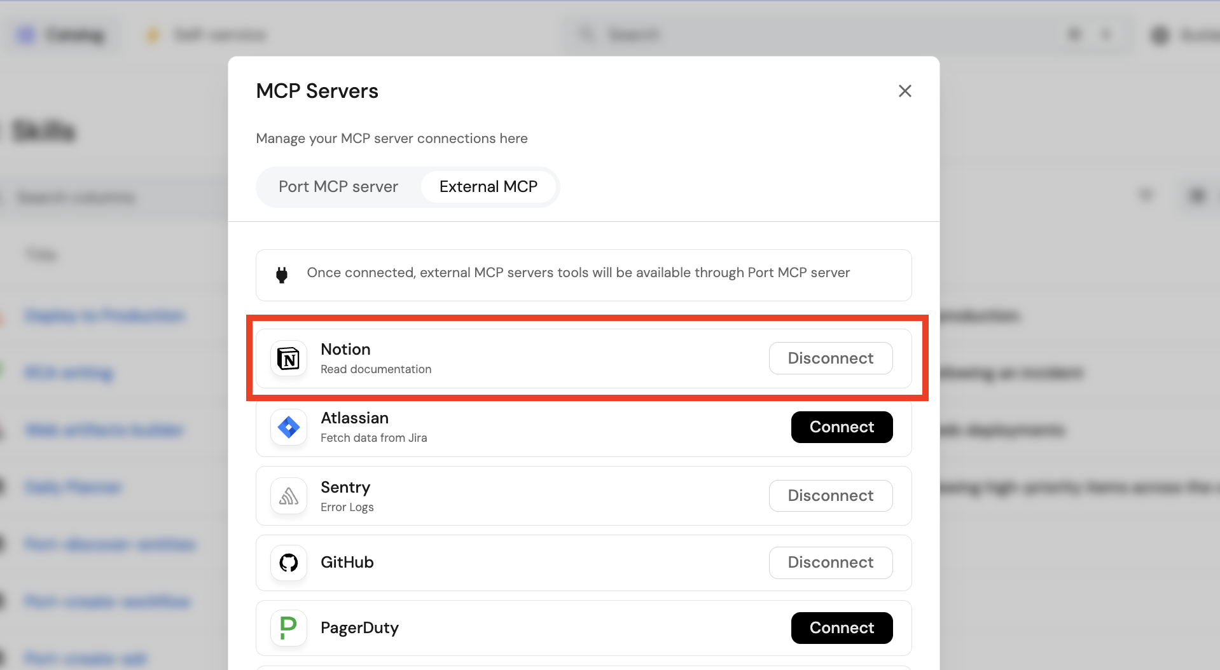Disconnect the Sentry MCP server
1220x670 pixels.
coord(830,496)
